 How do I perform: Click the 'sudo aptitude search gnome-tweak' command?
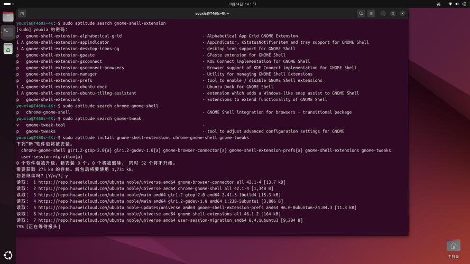pyautogui.click(x=102, y=118)
